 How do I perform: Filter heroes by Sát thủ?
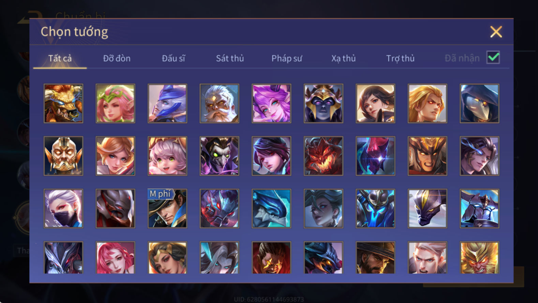(230, 58)
